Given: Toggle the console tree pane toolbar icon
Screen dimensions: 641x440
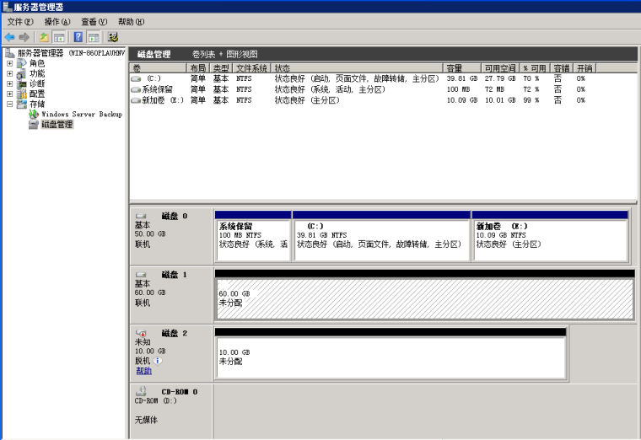Looking at the screenshot, I should tap(59, 37).
